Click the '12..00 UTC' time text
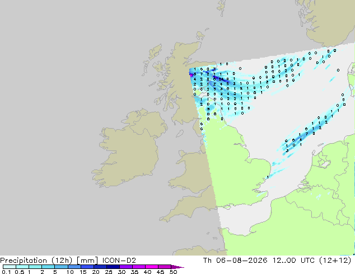 293,261
